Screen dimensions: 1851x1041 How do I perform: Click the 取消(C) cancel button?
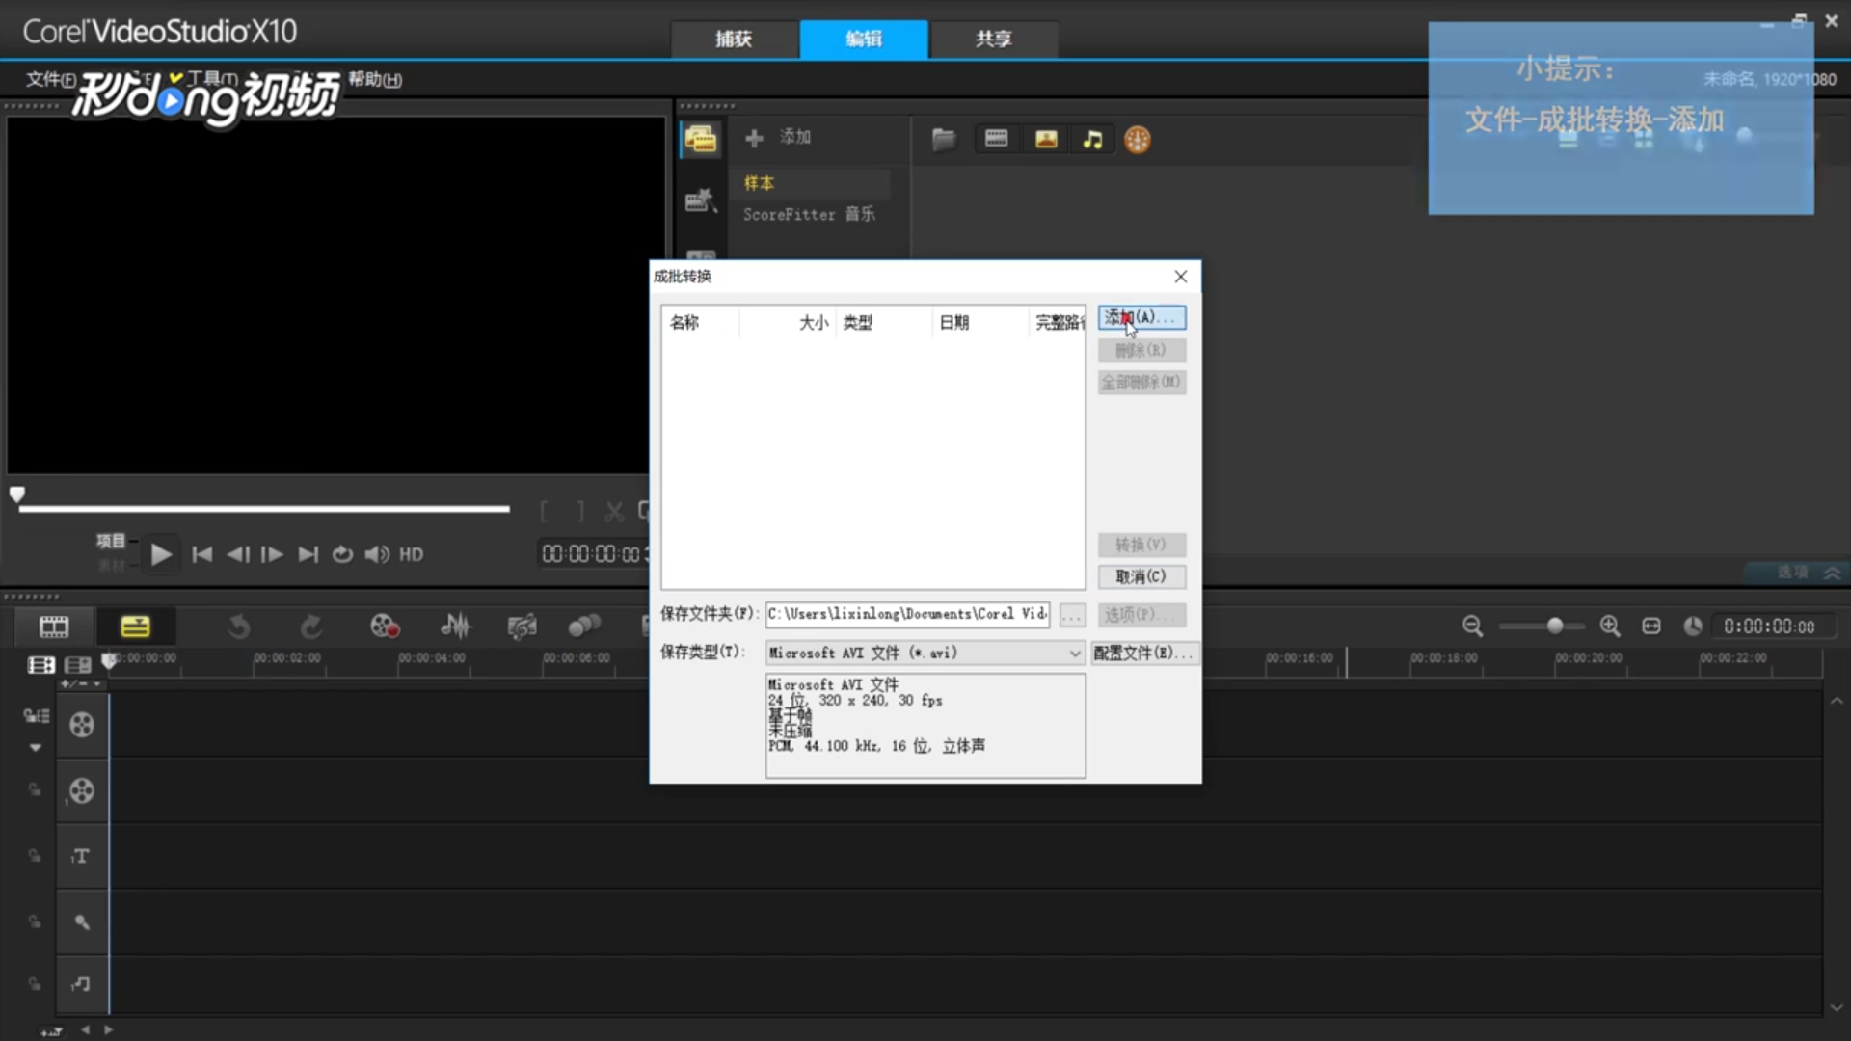[x=1141, y=576]
